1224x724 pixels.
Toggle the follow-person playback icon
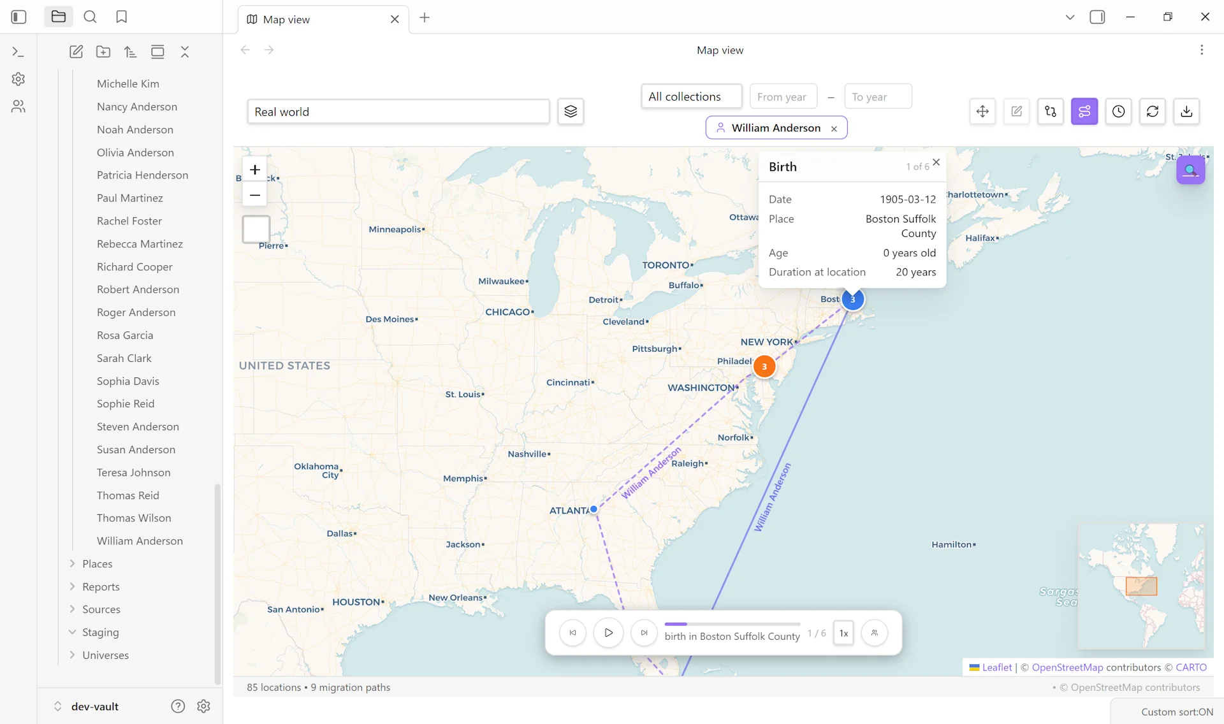(875, 633)
